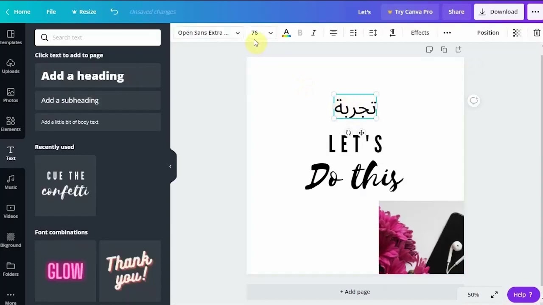Open more toolbar options ellipsis

pos(447,33)
